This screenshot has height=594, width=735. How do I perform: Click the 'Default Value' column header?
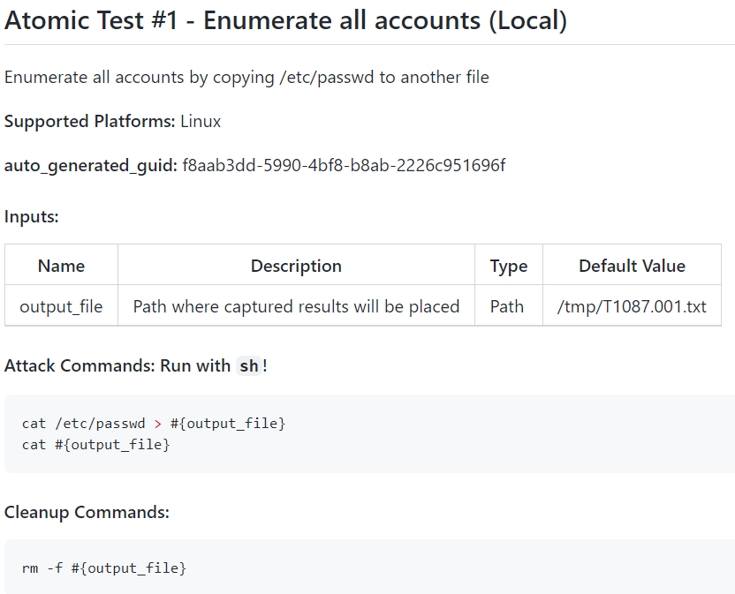pyautogui.click(x=632, y=266)
